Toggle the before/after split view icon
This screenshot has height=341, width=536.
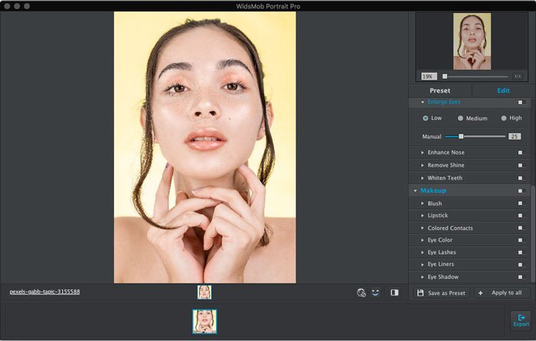pos(394,292)
